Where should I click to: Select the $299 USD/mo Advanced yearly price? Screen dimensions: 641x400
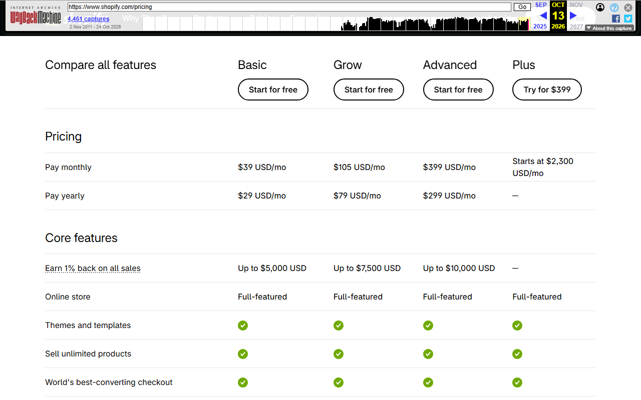449,195
